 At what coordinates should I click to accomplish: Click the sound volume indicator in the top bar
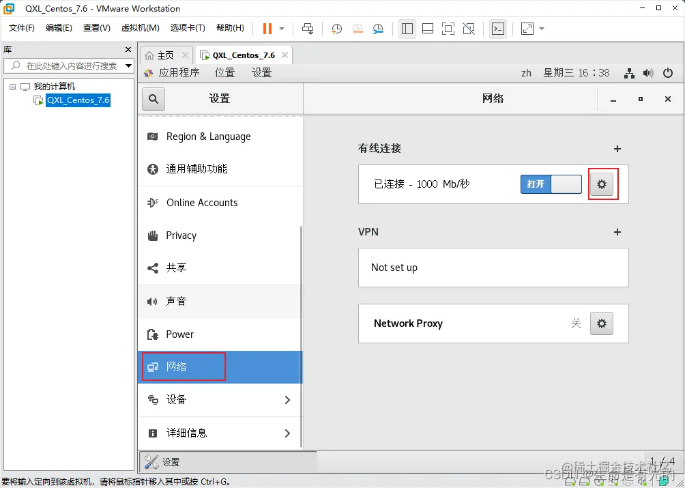coord(647,73)
